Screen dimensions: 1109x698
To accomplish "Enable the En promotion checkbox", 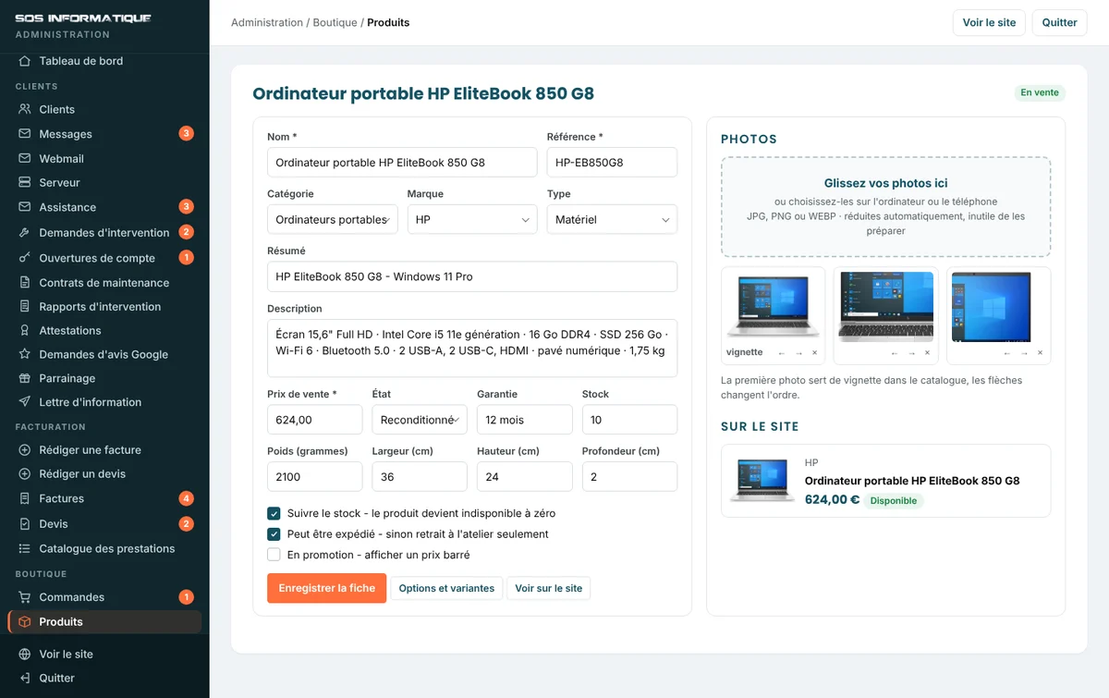I will pos(274,555).
